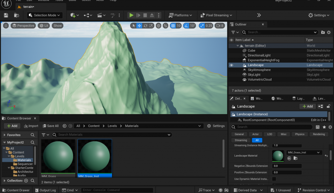The height and width of the screenshot is (193, 334).
Task: Open Content Browser via the toolbar folder icon
Action: pos(16,15)
